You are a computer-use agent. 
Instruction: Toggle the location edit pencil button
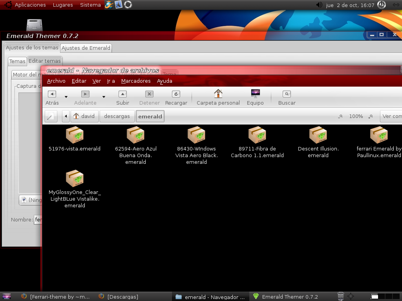click(x=51, y=116)
